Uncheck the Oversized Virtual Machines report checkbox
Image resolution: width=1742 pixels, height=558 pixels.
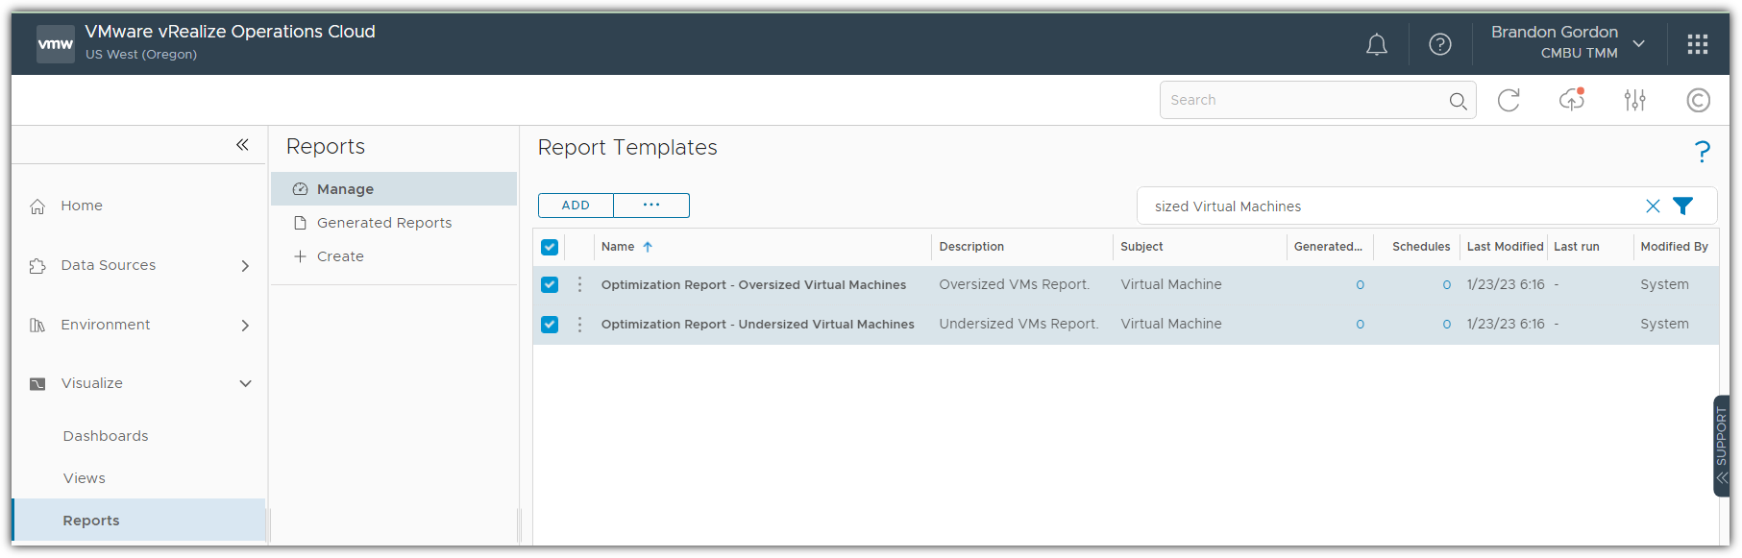click(550, 284)
